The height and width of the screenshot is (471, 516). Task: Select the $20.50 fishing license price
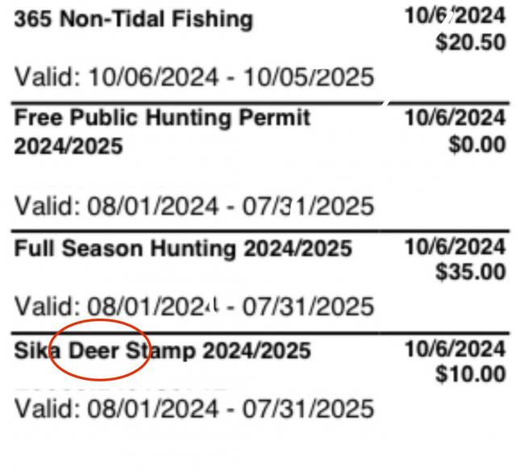click(471, 45)
